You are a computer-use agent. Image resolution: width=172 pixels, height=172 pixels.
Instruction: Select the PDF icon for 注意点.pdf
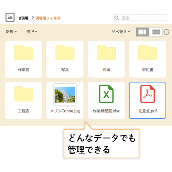click(148, 94)
